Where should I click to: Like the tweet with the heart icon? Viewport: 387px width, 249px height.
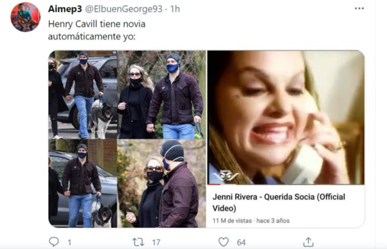pos(224,242)
